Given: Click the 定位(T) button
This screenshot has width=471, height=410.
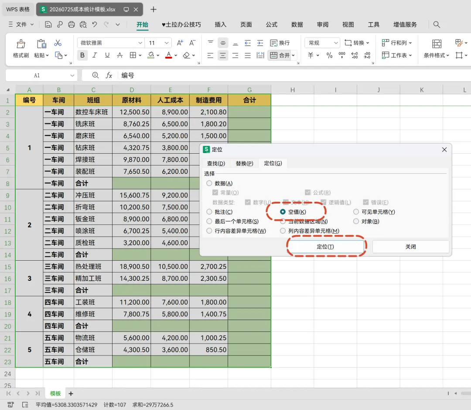Looking at the screenshot, I should [x=326, y=247].
